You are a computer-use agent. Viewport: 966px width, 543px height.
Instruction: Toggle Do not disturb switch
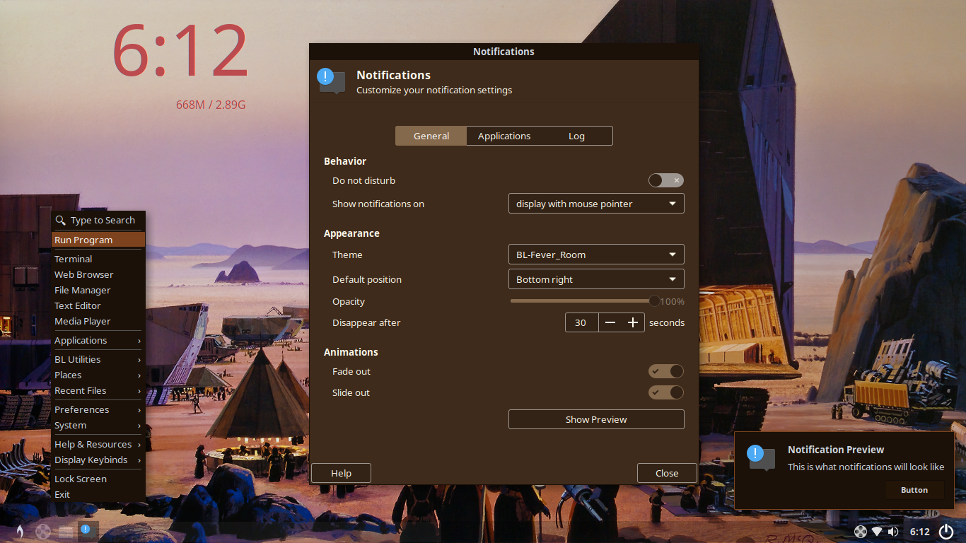coord(666,180)
